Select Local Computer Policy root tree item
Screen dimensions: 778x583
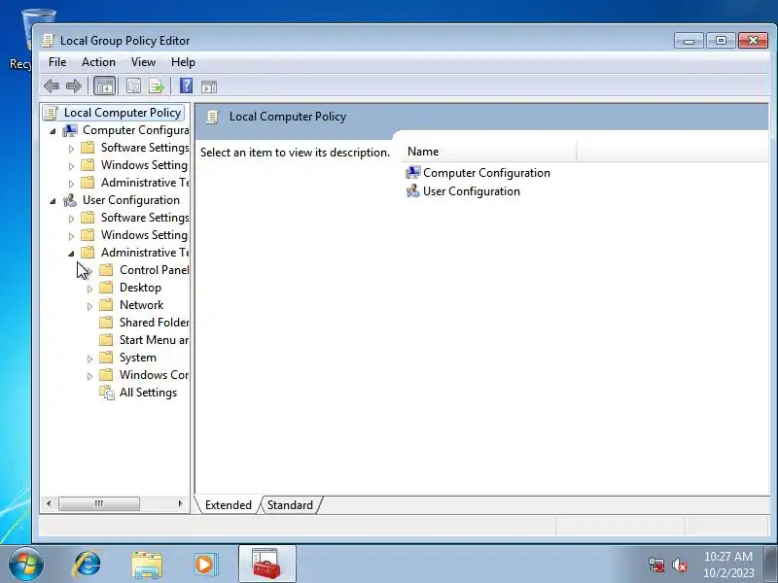tap(123, 113)
